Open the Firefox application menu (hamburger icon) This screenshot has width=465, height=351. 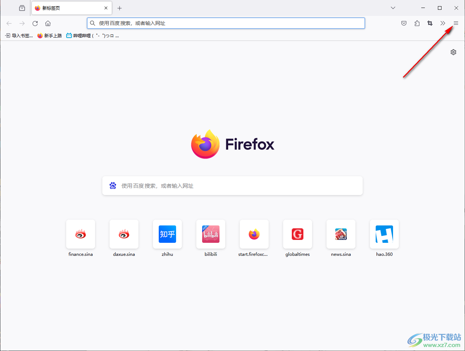click(x=456, y=23)
